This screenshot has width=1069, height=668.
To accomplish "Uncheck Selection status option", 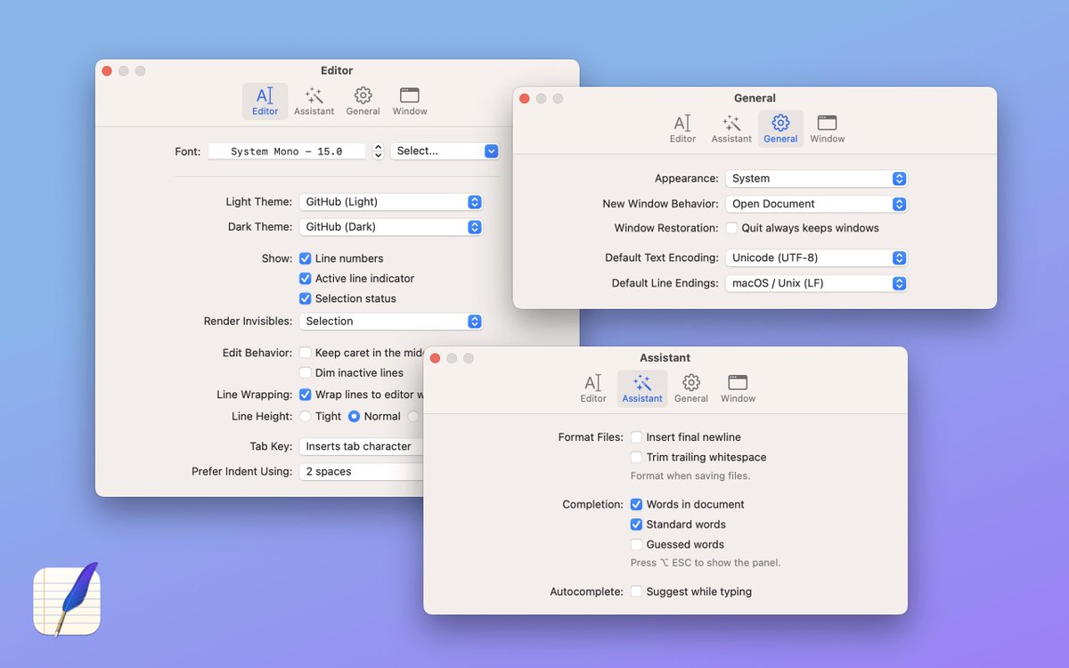I will tap(305, 298).
